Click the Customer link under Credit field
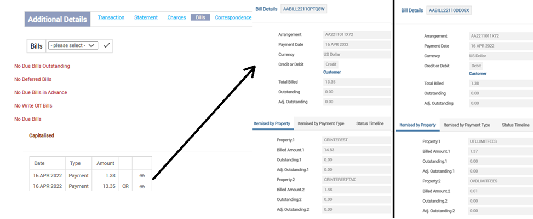This screenshot has width=533, height=219. [x=332, y=72]
